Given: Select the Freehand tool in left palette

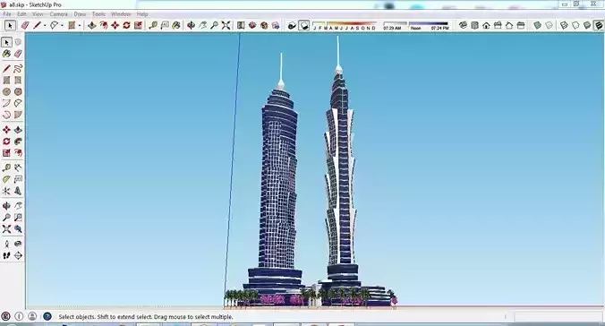Looking at the screenshot, I should coord(18,69).
